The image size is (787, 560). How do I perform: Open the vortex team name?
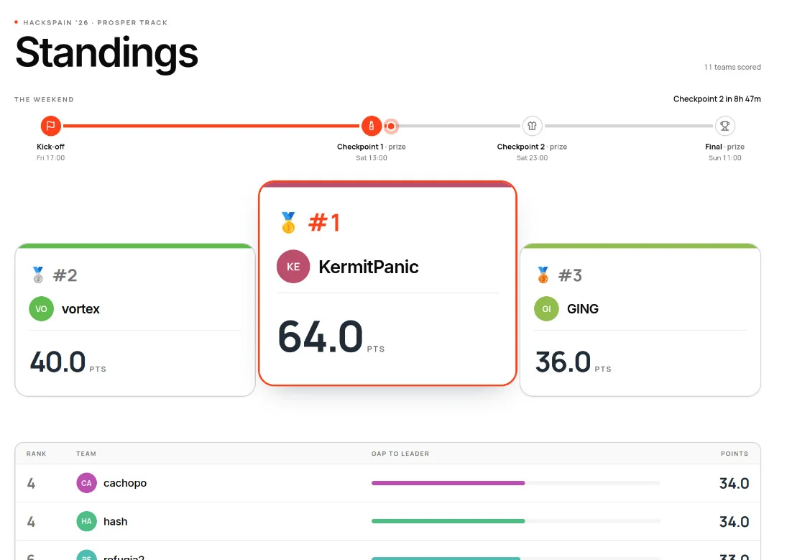click(80, 309)
